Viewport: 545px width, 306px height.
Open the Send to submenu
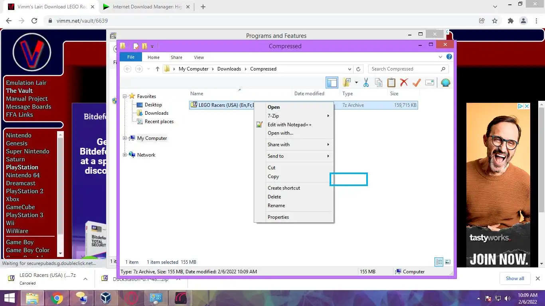294,156
